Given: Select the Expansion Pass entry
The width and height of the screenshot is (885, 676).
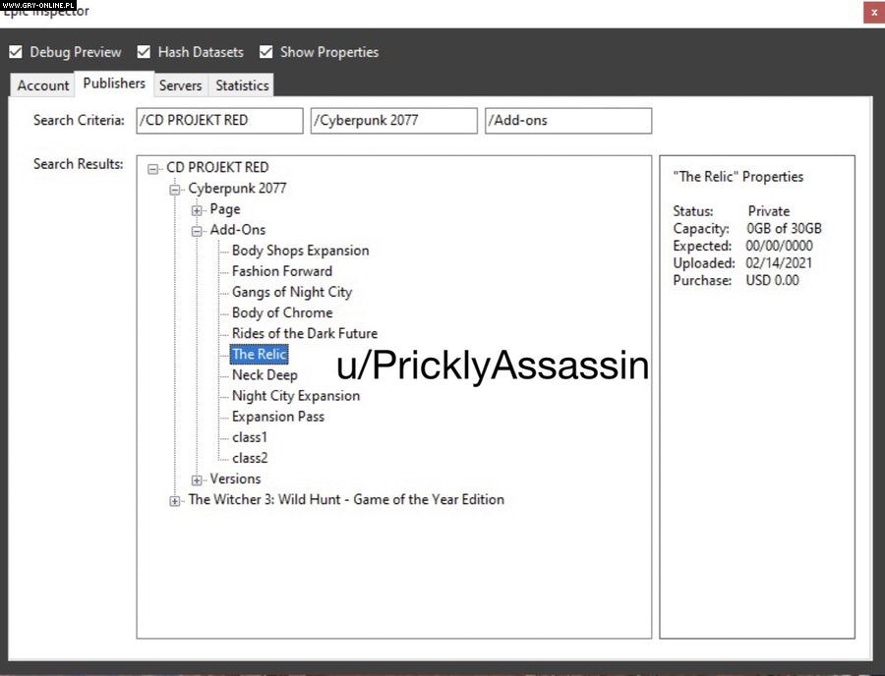Looking at the screenshot, I should [x=277, y=417].
